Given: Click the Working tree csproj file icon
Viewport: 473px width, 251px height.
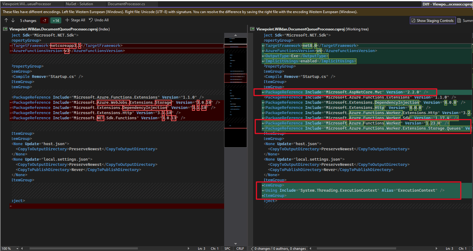Looking at the screenshot, I should 252,29.
